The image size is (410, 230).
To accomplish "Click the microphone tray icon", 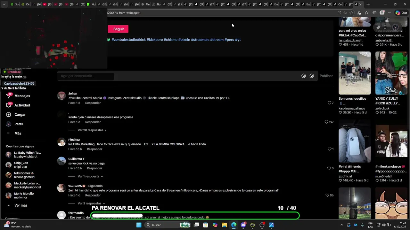I will (x=362, y=225).
